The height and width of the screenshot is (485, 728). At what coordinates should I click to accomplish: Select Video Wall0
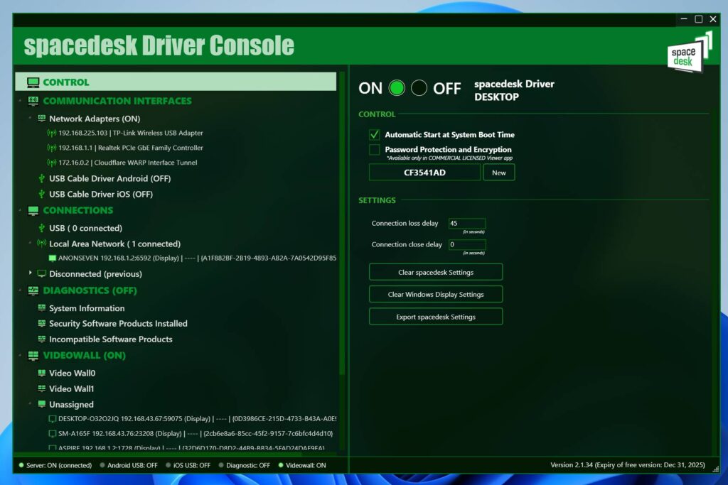point(73,374)
